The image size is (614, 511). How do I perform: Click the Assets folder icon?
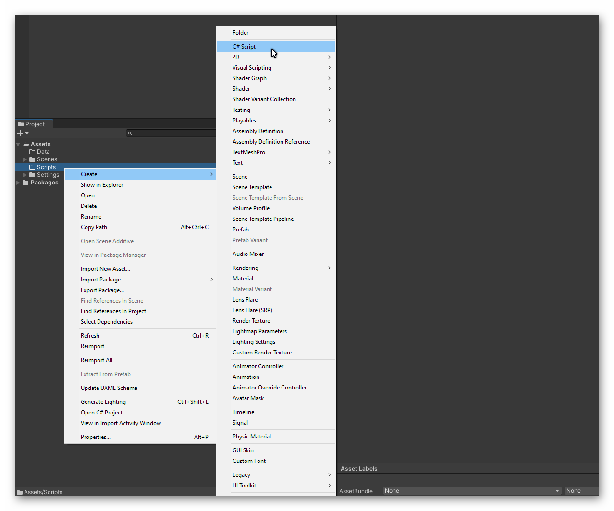point(26,144)
